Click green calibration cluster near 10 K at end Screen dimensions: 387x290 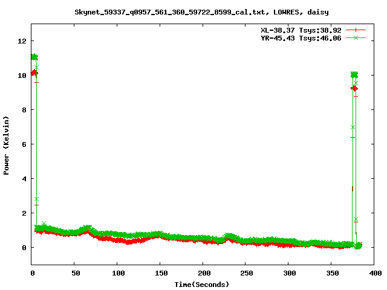point(354,74)
